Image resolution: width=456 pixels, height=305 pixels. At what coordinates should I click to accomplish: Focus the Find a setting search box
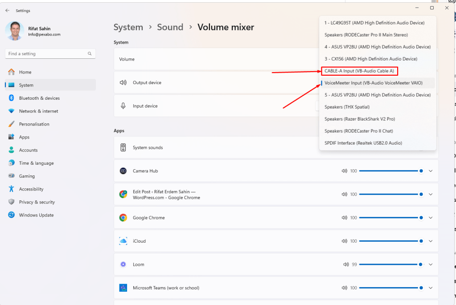50,54
